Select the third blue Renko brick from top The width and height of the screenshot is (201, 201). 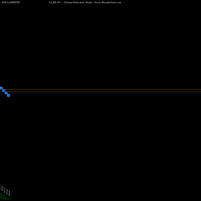pyautogui.click(x=6, y=93)
